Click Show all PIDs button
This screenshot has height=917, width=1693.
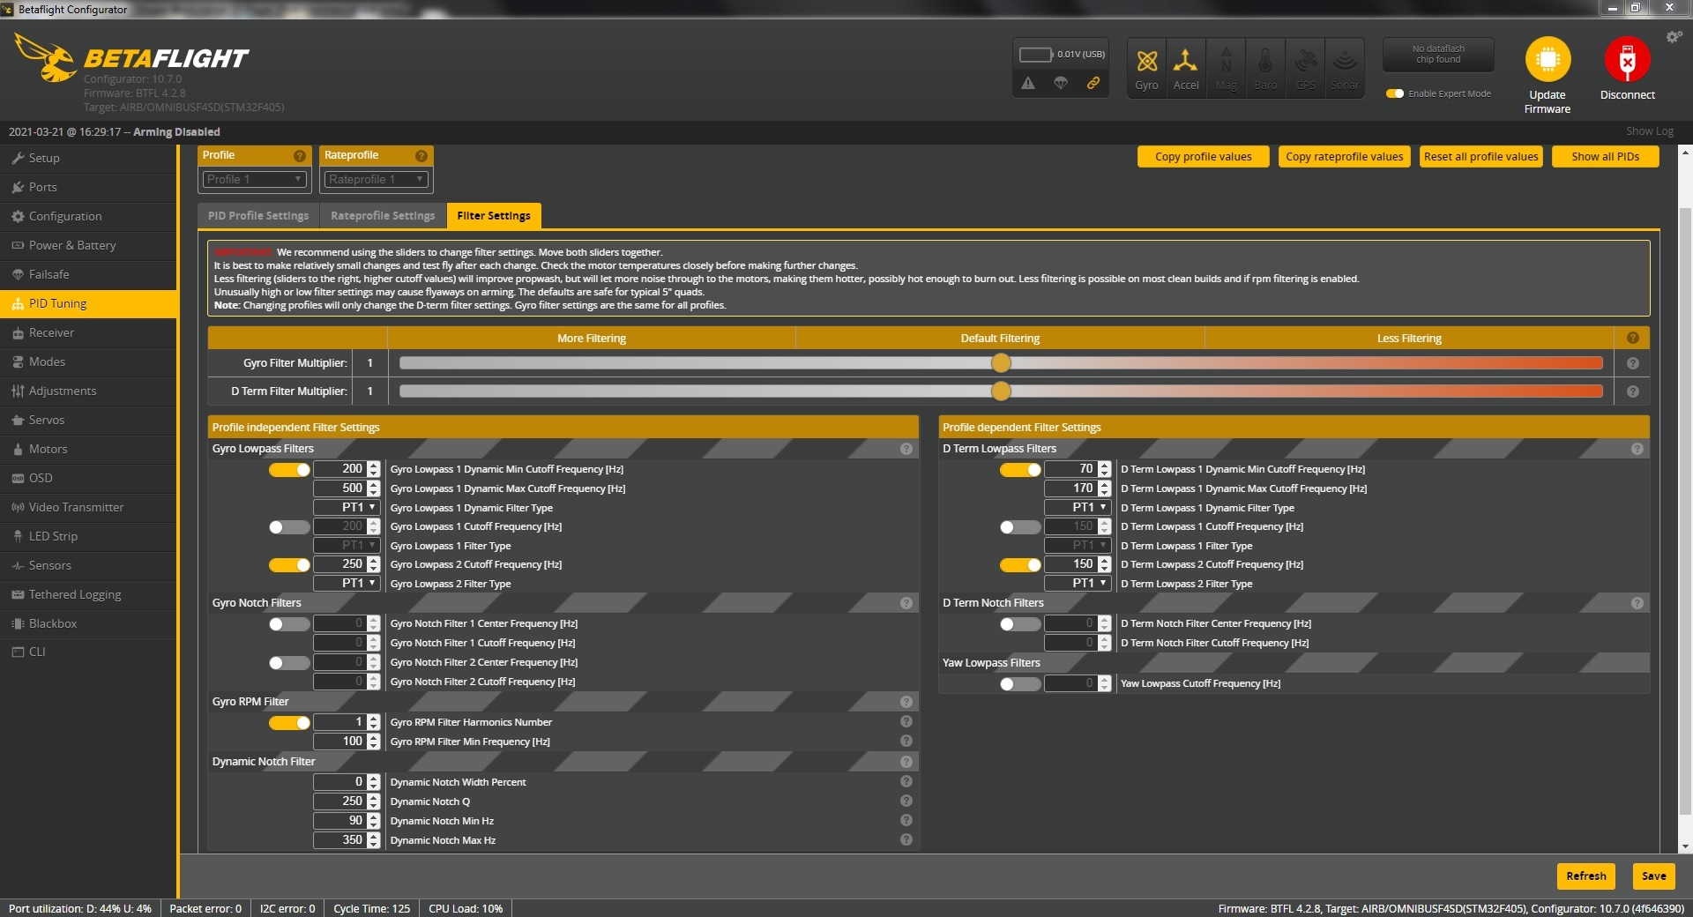pyautogui.click(x=1605, y=157)
